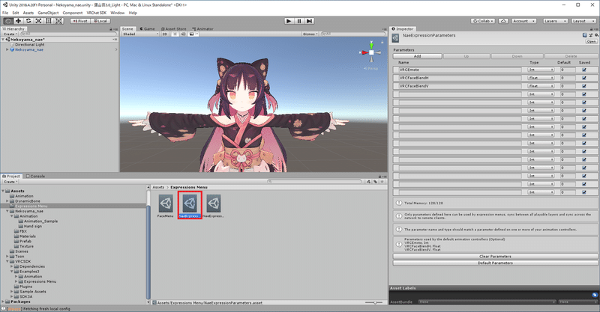This screenshot has width=600, height=312.
Task: Select the combined Transform tool
Action: 59,21
